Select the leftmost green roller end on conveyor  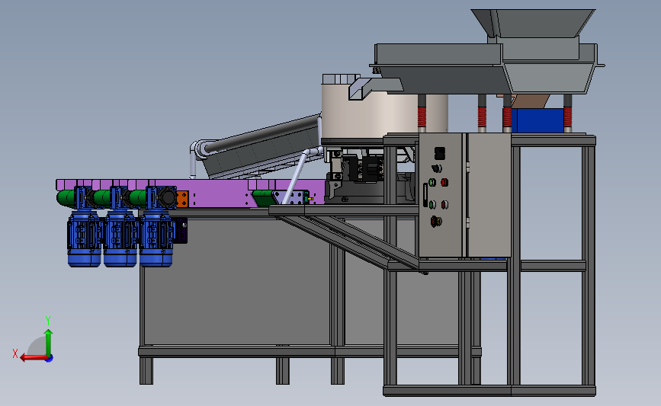[66, 198]
